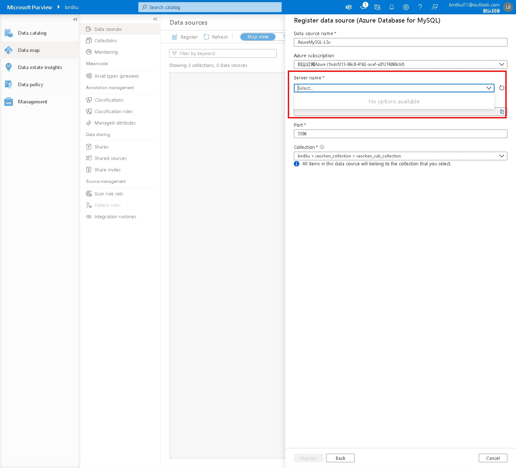Open the feedback icon
The width and height of the screenshot is (516, 468).
[434, 7]
